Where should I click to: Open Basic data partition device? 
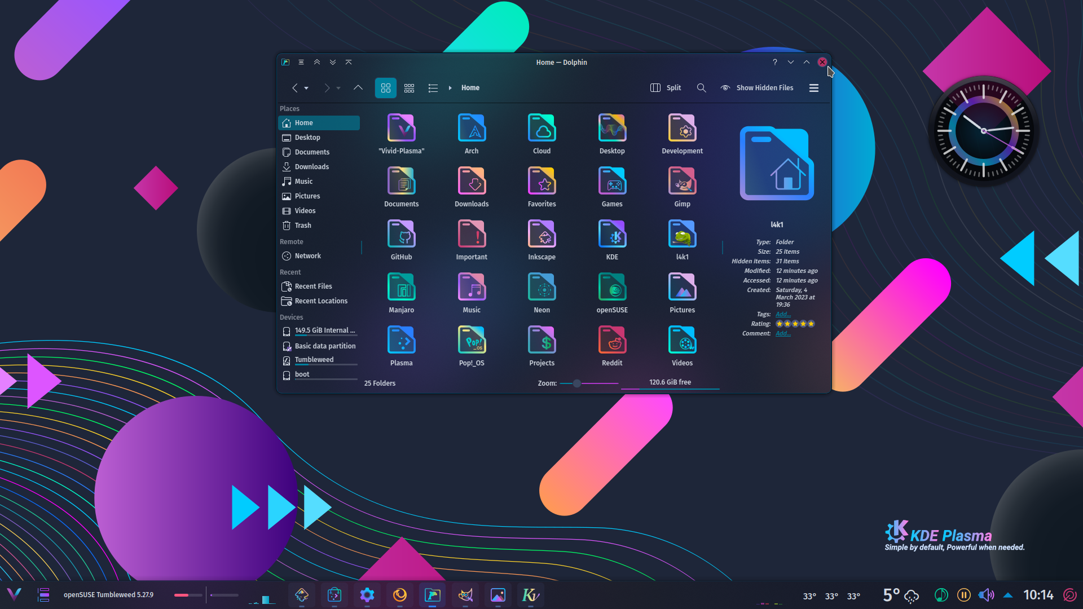tap(319, 346)
